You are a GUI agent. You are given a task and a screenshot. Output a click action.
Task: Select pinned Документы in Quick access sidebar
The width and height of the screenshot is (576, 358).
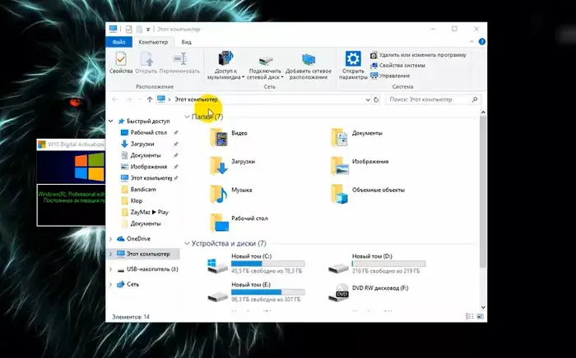click(x=146, y=155)
